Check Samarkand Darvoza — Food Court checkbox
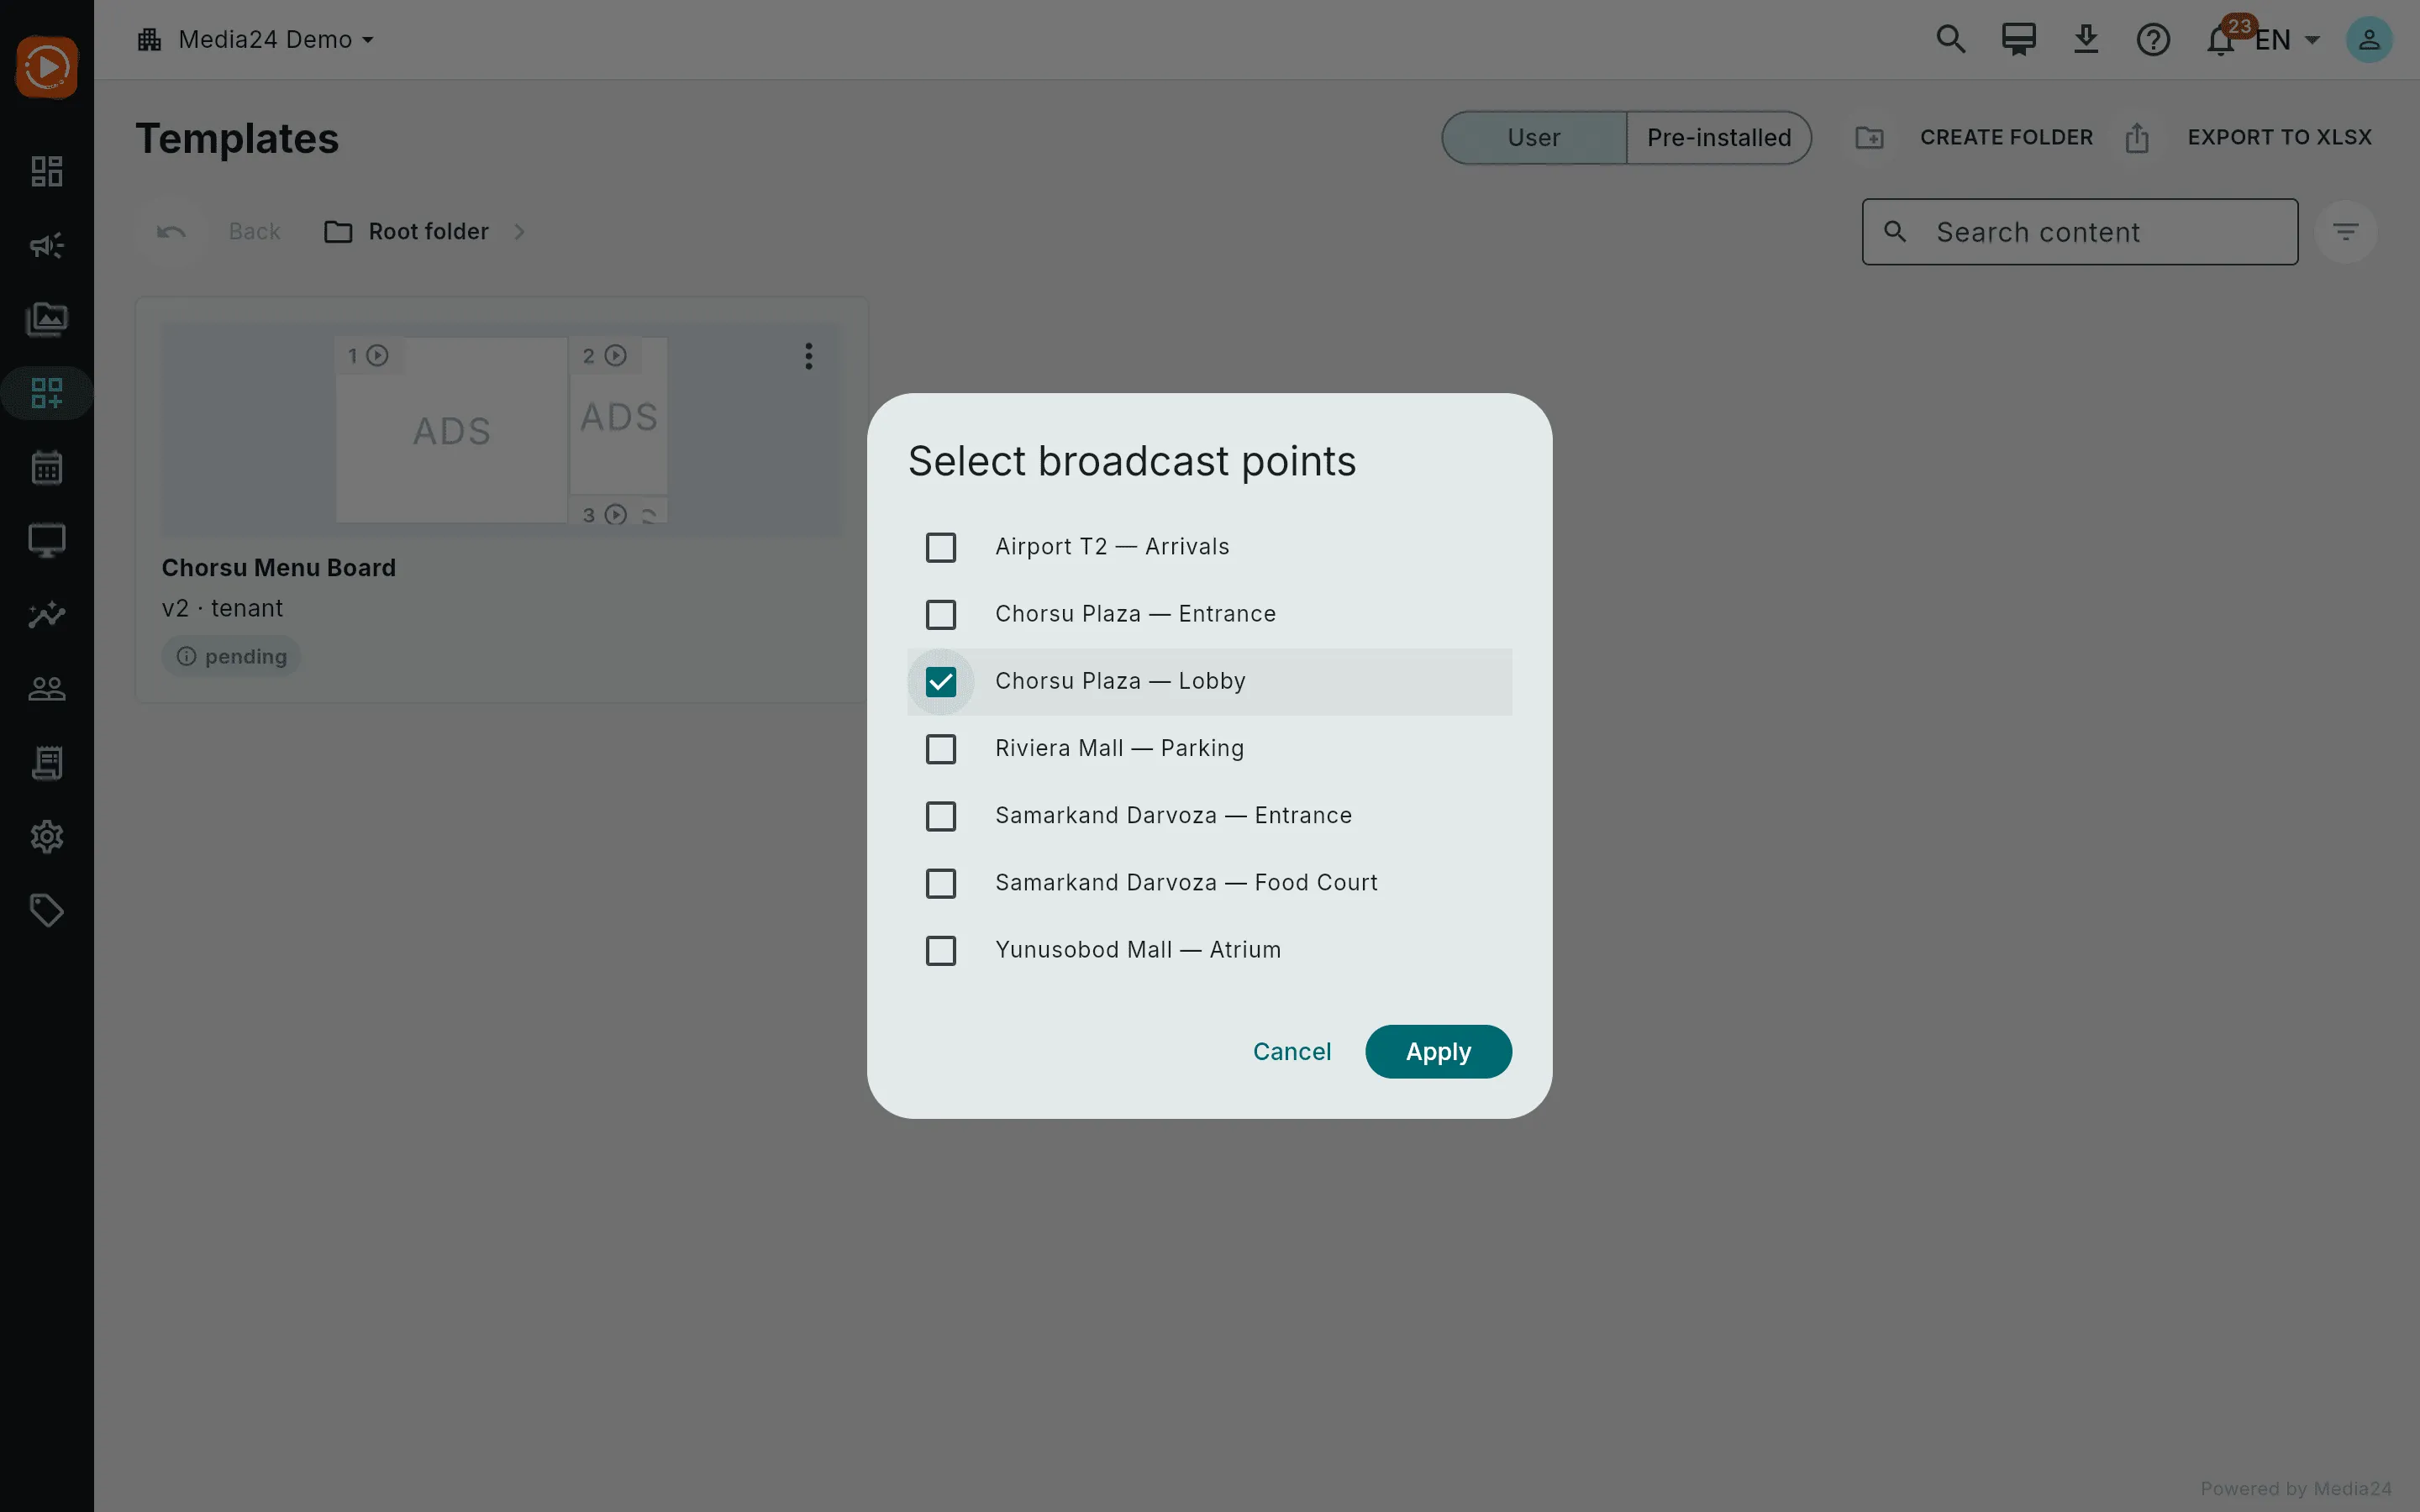2420x1512 pixels. pos(941,883)
